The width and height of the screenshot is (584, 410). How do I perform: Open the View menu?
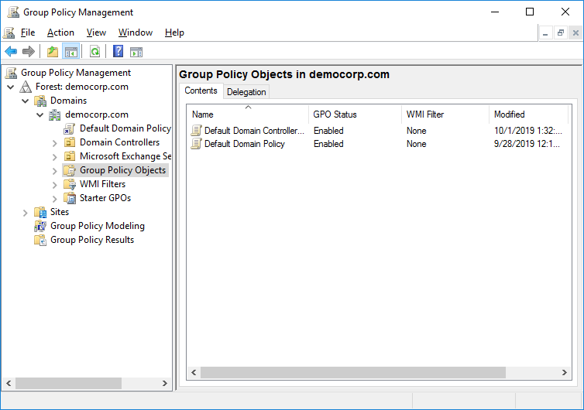tap(96, 32)
